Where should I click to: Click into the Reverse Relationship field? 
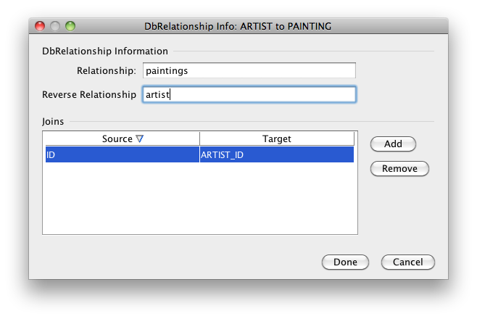(249, 95)
